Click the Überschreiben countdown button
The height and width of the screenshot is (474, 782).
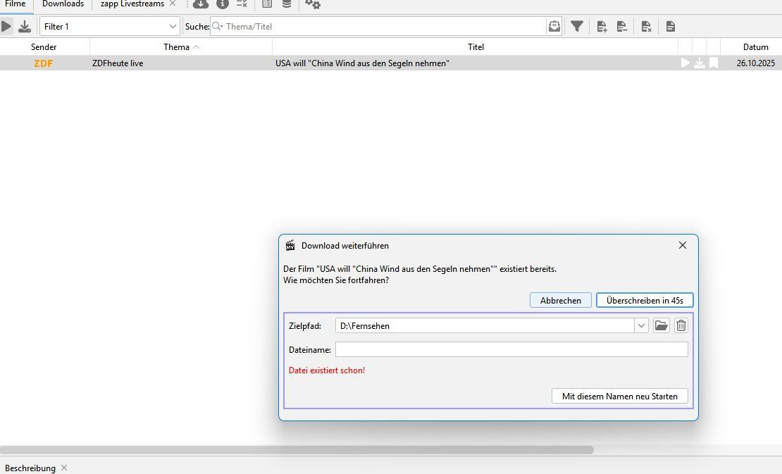pyautogui.click(x=645, y=300)
